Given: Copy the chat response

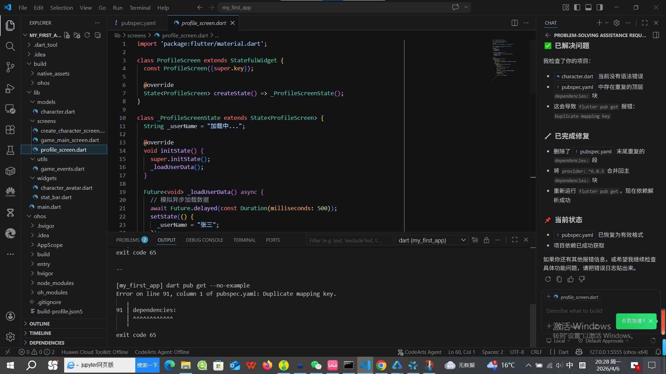Looking at the screenshot, I should 559,279.
